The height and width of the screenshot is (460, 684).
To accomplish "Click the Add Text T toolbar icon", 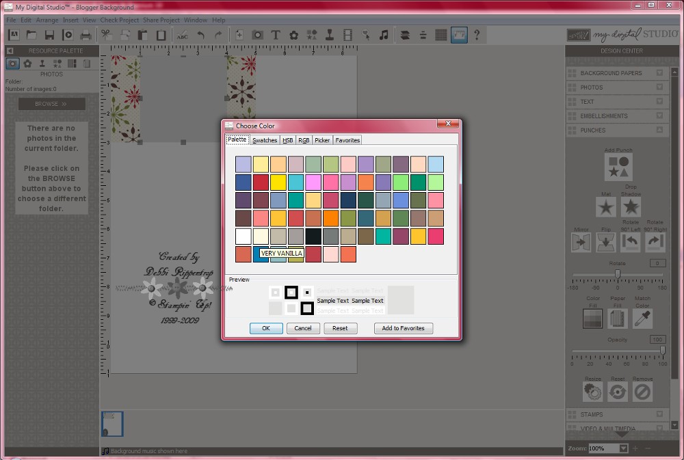I will click(x=275, y=35).
